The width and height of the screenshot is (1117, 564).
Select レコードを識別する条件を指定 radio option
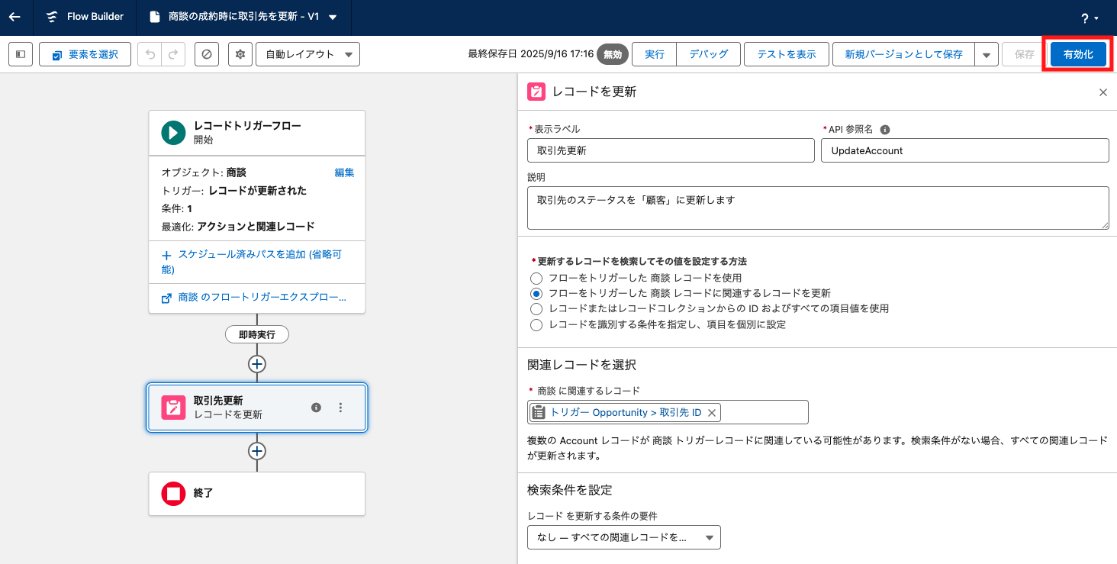pos(537,324)
